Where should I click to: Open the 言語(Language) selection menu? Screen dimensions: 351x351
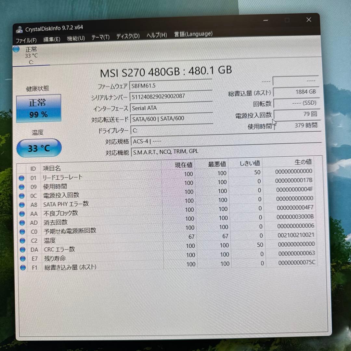(193, 34)
